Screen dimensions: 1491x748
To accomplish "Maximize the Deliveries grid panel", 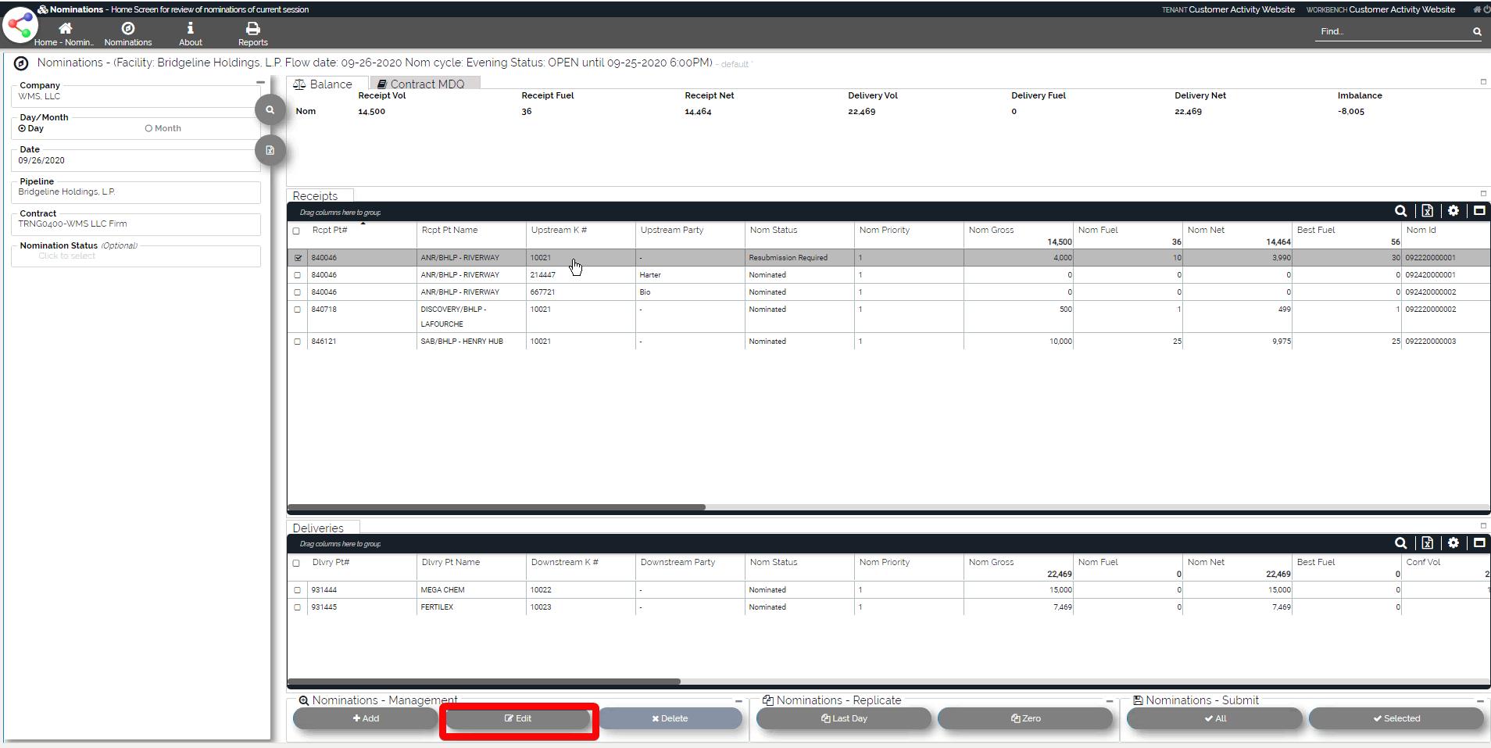I will [x=1478, y=542].
